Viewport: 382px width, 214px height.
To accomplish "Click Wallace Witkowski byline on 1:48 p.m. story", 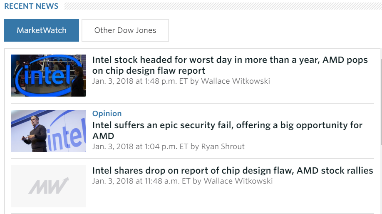I will [x=236, y=81].
